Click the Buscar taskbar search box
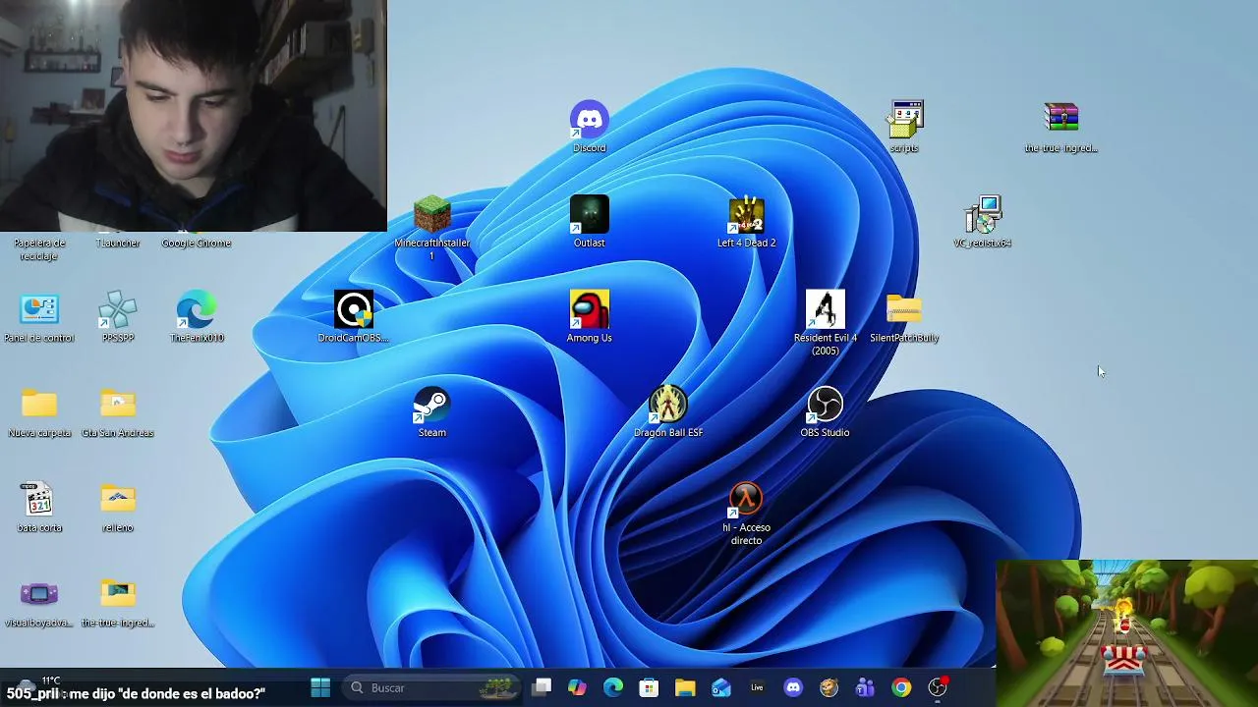The width and height of the screenshot is (1258, 707). pyautogui.click(x=432, y=687)
